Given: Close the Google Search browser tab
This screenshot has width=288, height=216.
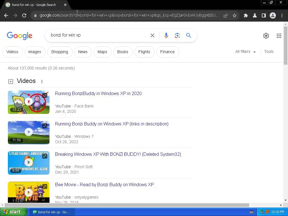Looking at the screenshot, I should [65, 5].
